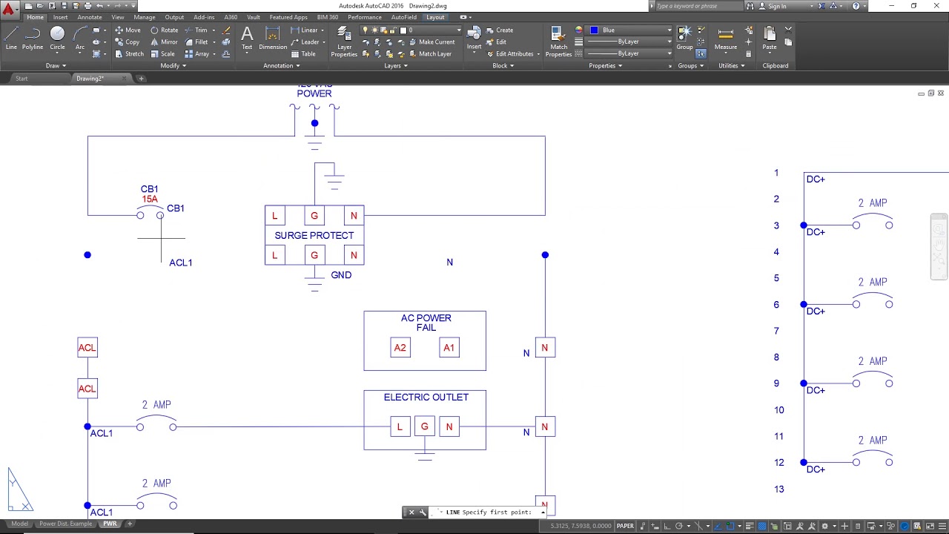This screenshot has width=949, height=534.
Task: Activate the Scale command
Action: 163,54
